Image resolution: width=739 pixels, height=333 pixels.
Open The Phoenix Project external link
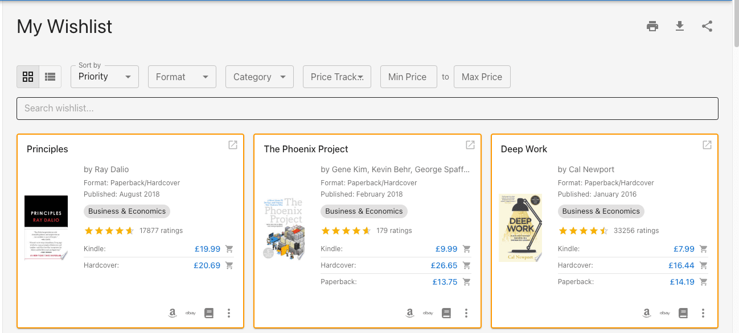470,145
